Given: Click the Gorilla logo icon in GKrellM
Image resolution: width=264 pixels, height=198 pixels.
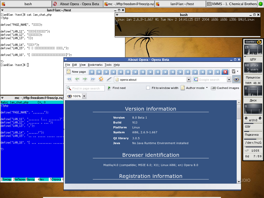Looking at the screenshot, I should [x=259, y=42].
